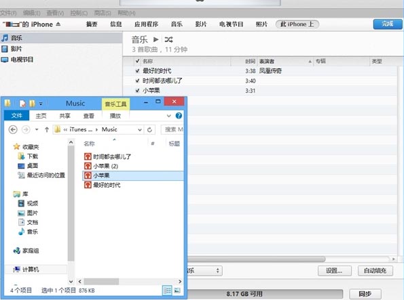Open 播放 tab under 音乐工具
Viewport: 404px width, 300px height.
coord(115,116)
